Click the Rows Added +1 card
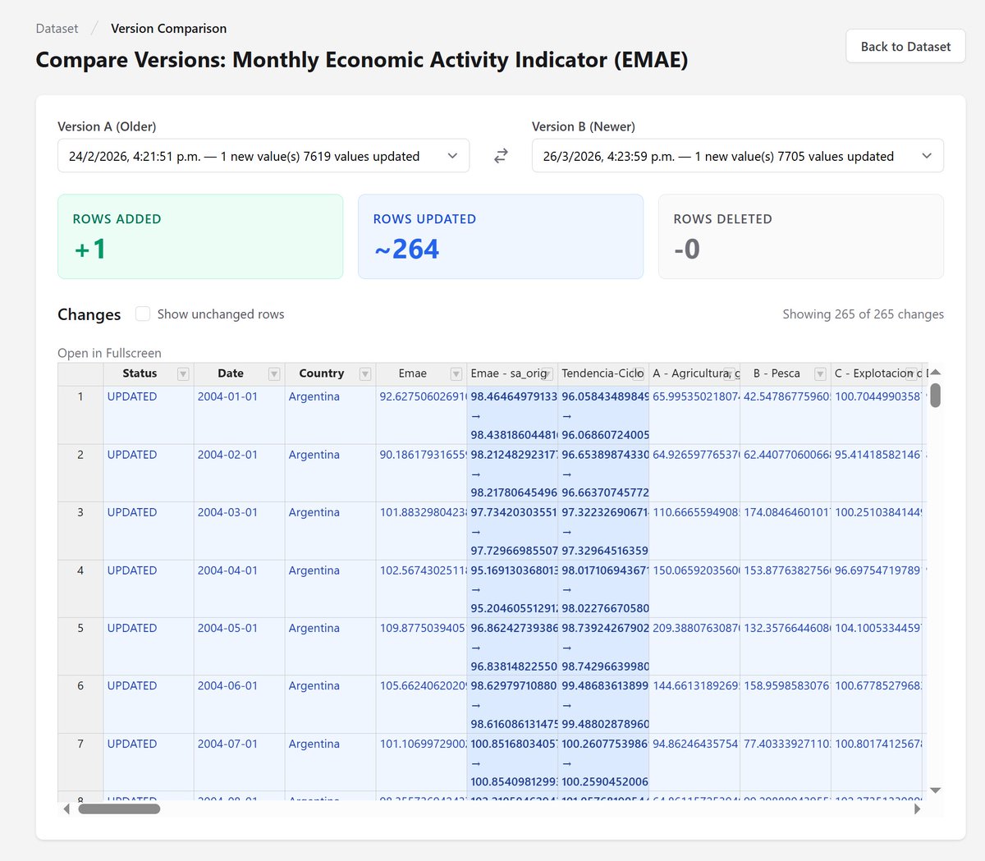Screen dimensions: 985x861 pyautogui.click(x=200, y=236)
